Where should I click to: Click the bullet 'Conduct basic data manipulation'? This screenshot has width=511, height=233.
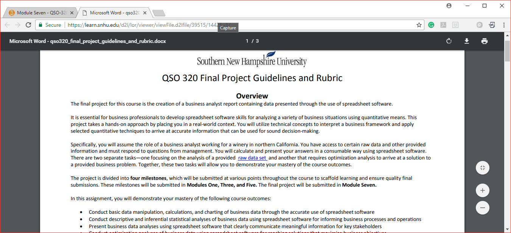click(231, 212)
